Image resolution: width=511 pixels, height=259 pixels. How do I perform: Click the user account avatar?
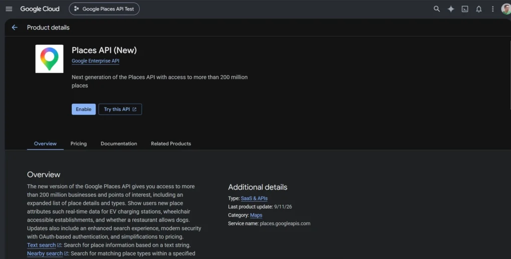click(506, 9)
